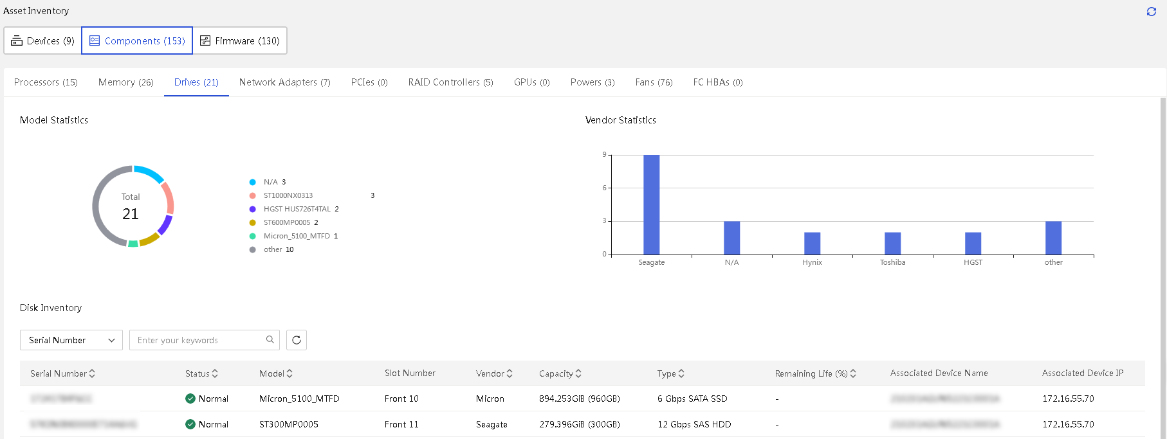
Task: Sort by Serial Number column arrows
Action: click(x=92, y=373)
